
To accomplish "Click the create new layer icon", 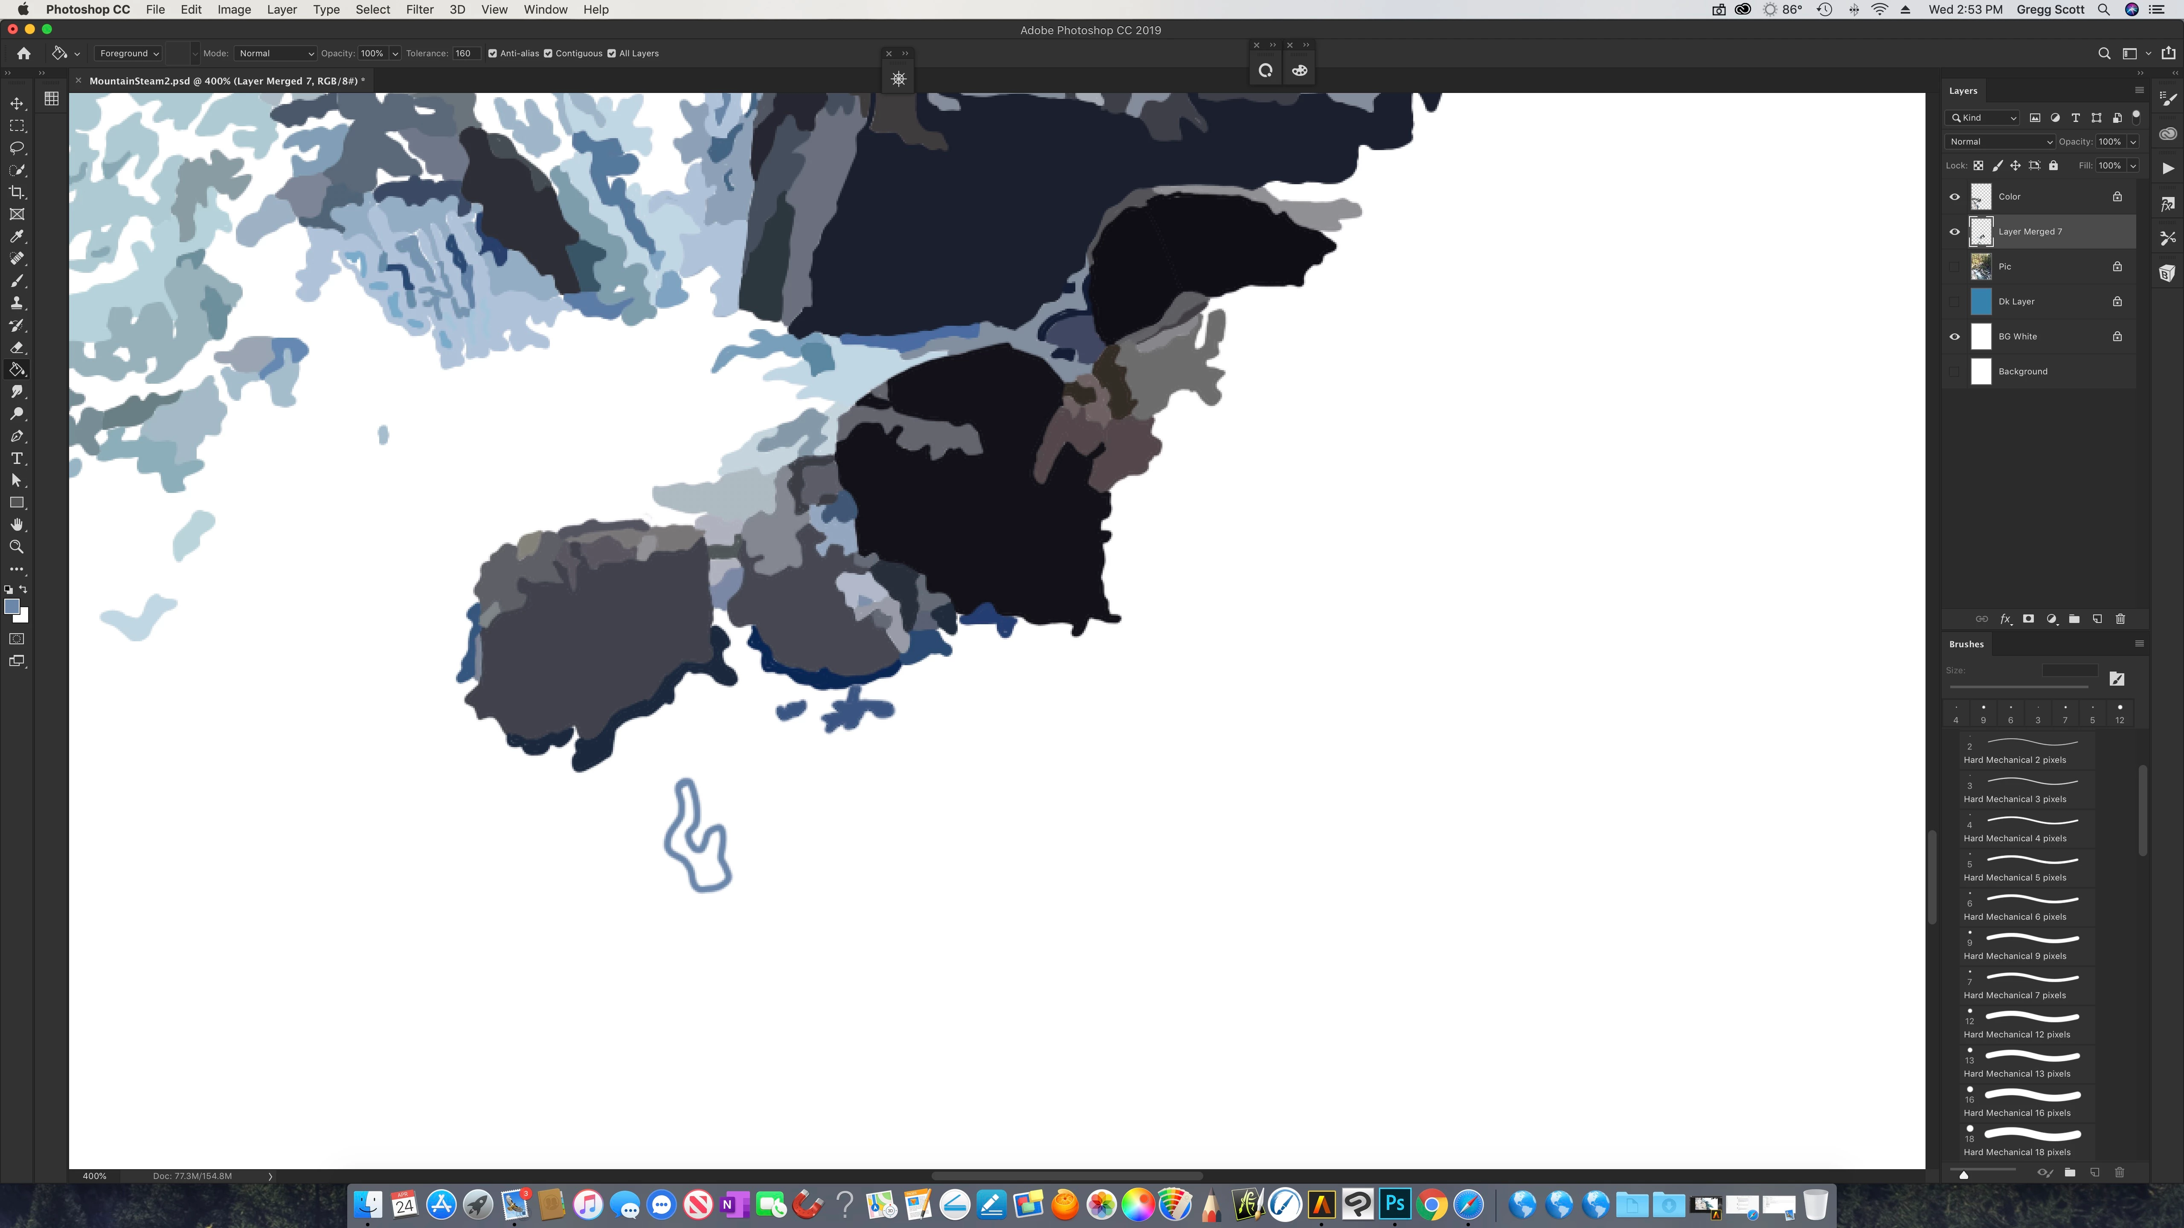I will click(x=2097, y=620).
